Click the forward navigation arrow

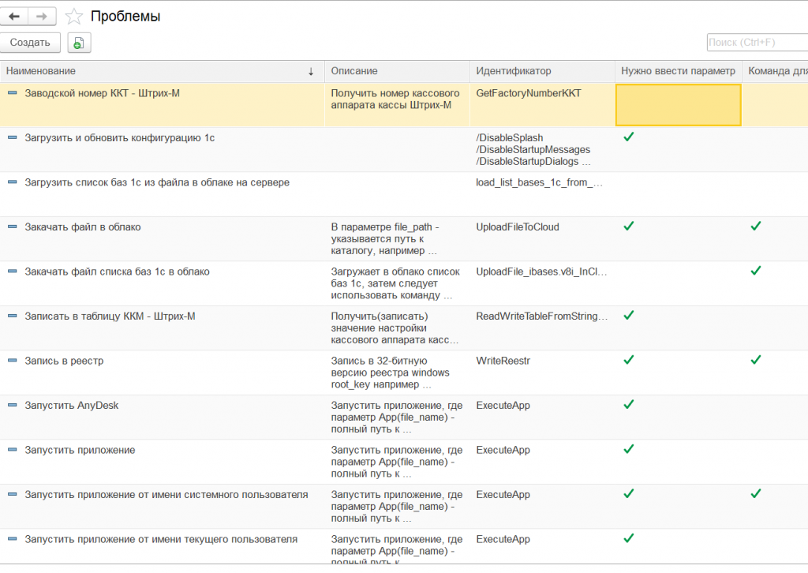coord(43,16)
